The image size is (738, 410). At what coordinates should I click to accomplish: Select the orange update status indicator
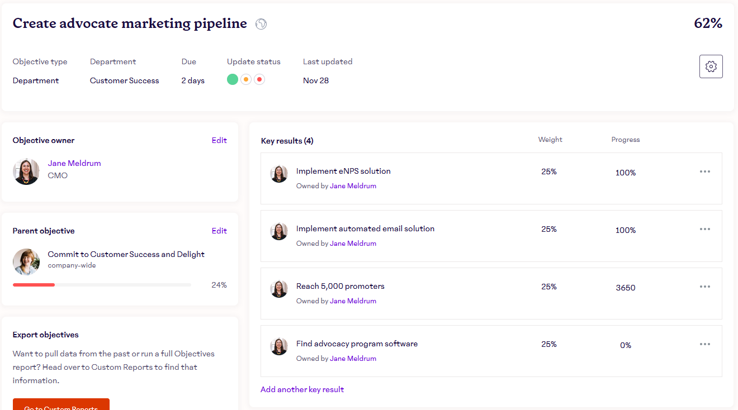pyautogui.click(x=246, y=79)
